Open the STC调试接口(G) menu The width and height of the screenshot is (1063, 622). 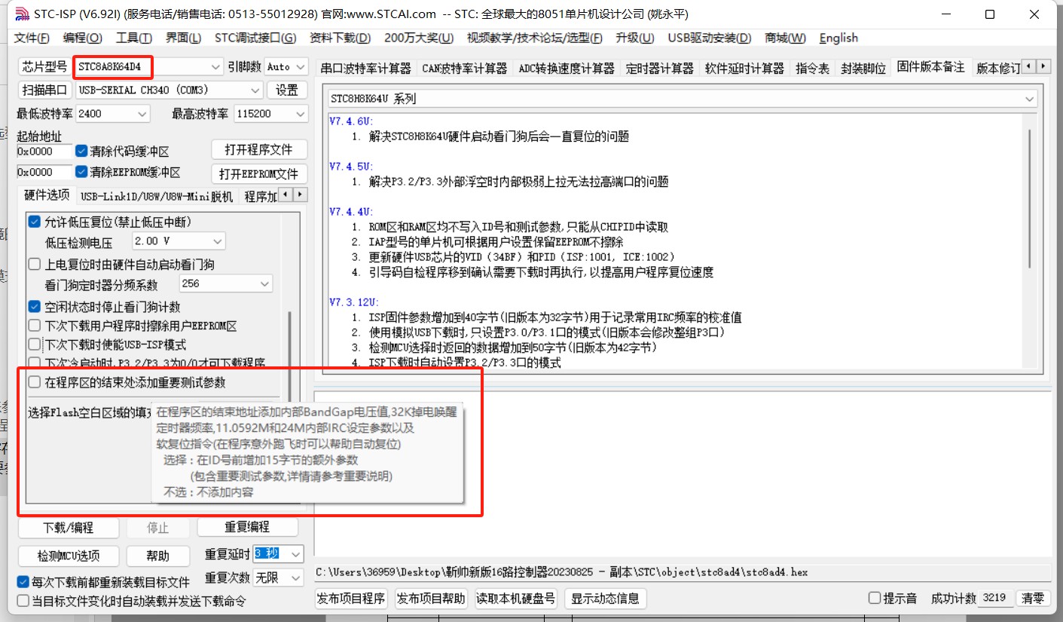255,38
